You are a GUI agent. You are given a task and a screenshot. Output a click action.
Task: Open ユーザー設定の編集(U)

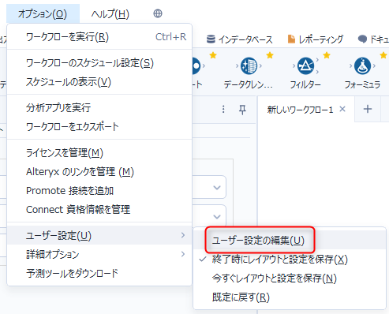click(290, 240)
